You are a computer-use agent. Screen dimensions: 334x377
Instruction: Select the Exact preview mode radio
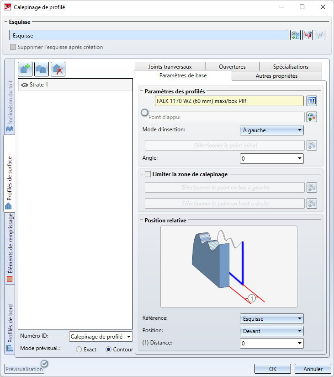click(x=79, y=350)
